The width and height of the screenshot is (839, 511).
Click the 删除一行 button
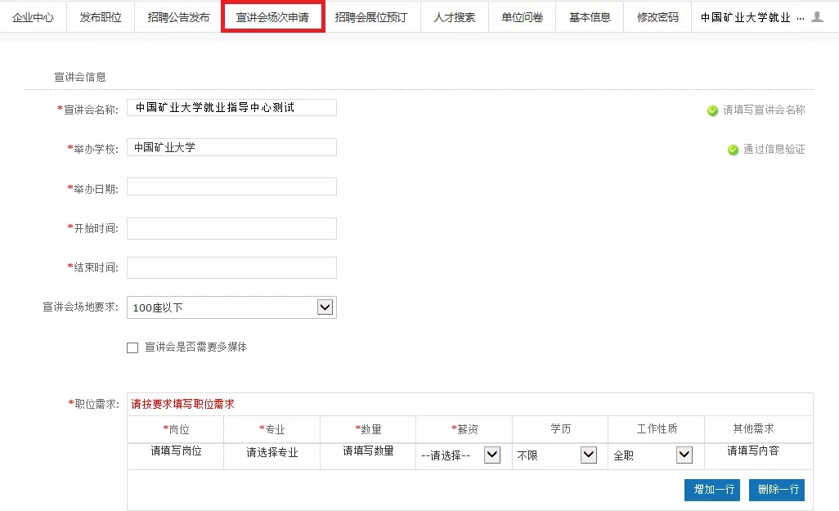click(x=776, y=490)
